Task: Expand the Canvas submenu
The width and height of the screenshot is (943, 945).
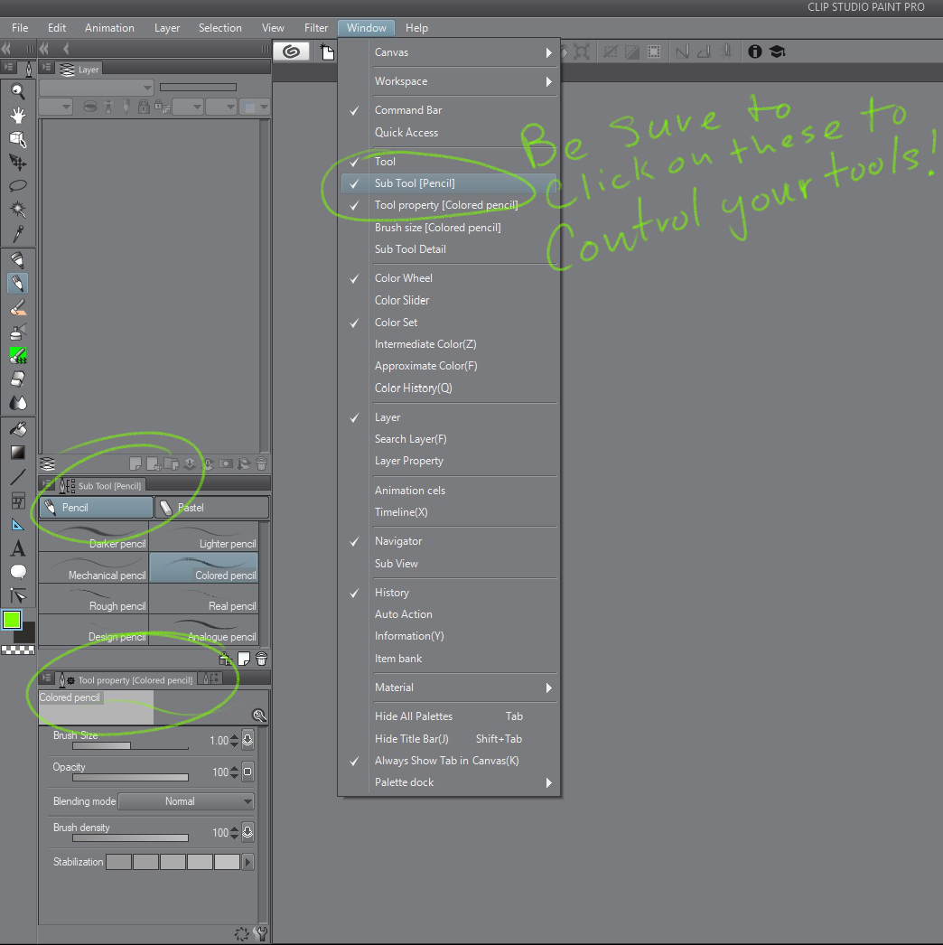Action: pyautogui.click(x=449, y=52)
